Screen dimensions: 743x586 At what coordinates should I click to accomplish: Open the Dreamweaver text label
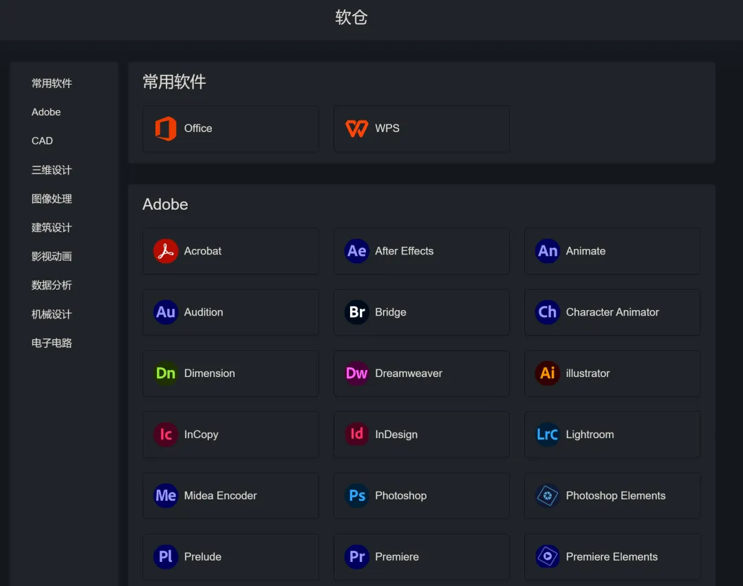click(409, 373)
